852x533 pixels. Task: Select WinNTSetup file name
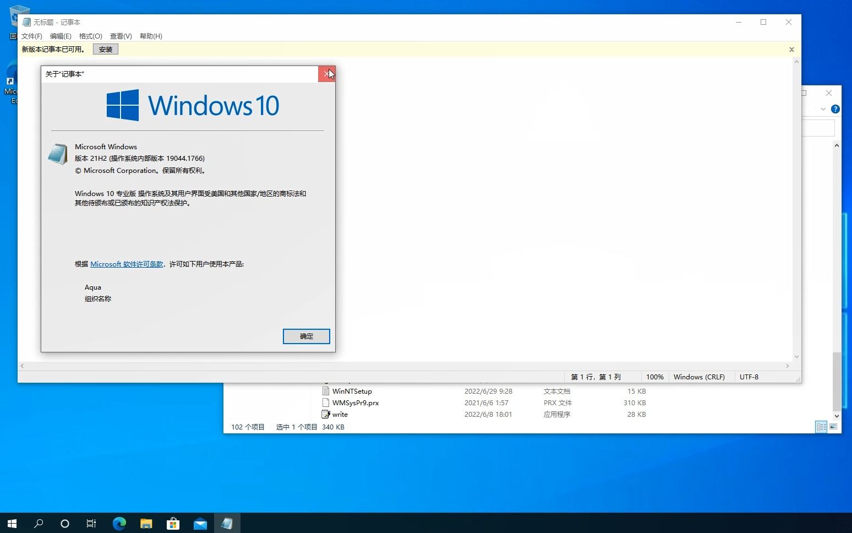tap(352, 391)
